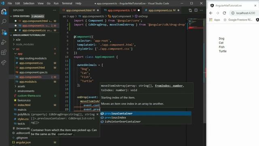This screenshot has height=146, width=259.
Task: Open the Extensions view
Action: point(4,52)
